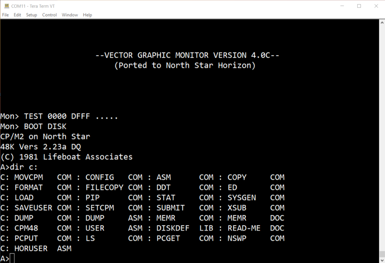Minimize the Tera Term window

(342, 6)
